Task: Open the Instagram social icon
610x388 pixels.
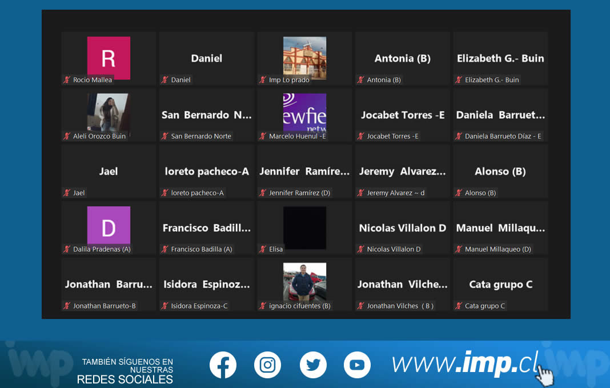Action: click(267, 365)
